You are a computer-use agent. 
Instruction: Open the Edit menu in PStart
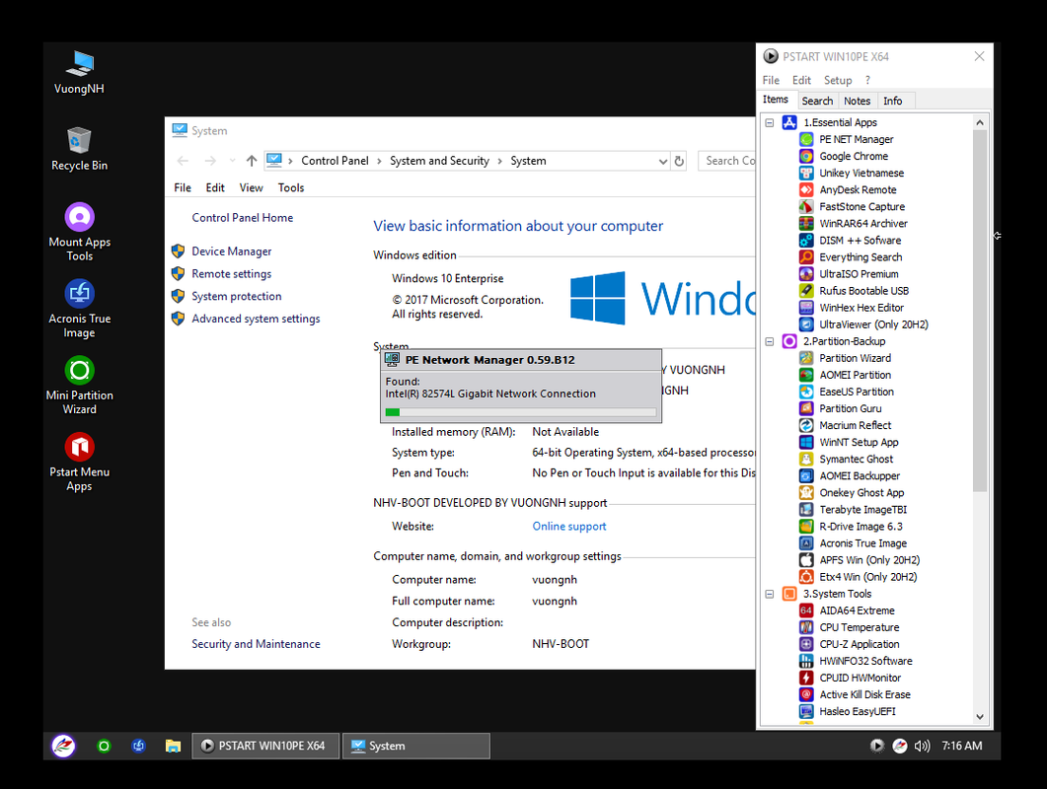(x=801, y=80)
